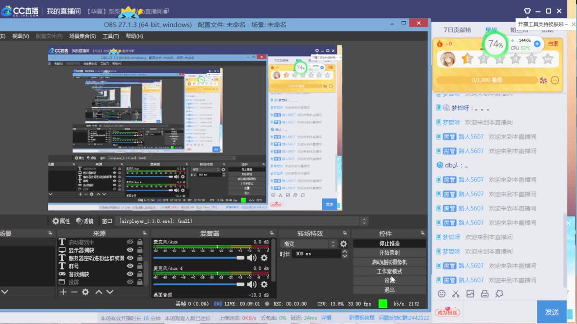Image resolution: width=577 pixels, height=324 pixels.
Task: Click the lock-shaped icon in the chat toolbar
Action: coord(485,293)
